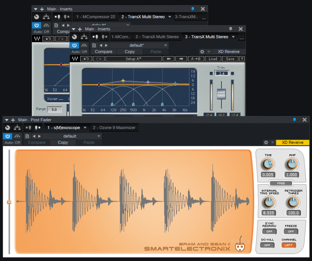Screen dimensions: 312x261
Task: Open dropdown arrow next to 1 - s(M)exoscope tab
Action: (85, 128)
